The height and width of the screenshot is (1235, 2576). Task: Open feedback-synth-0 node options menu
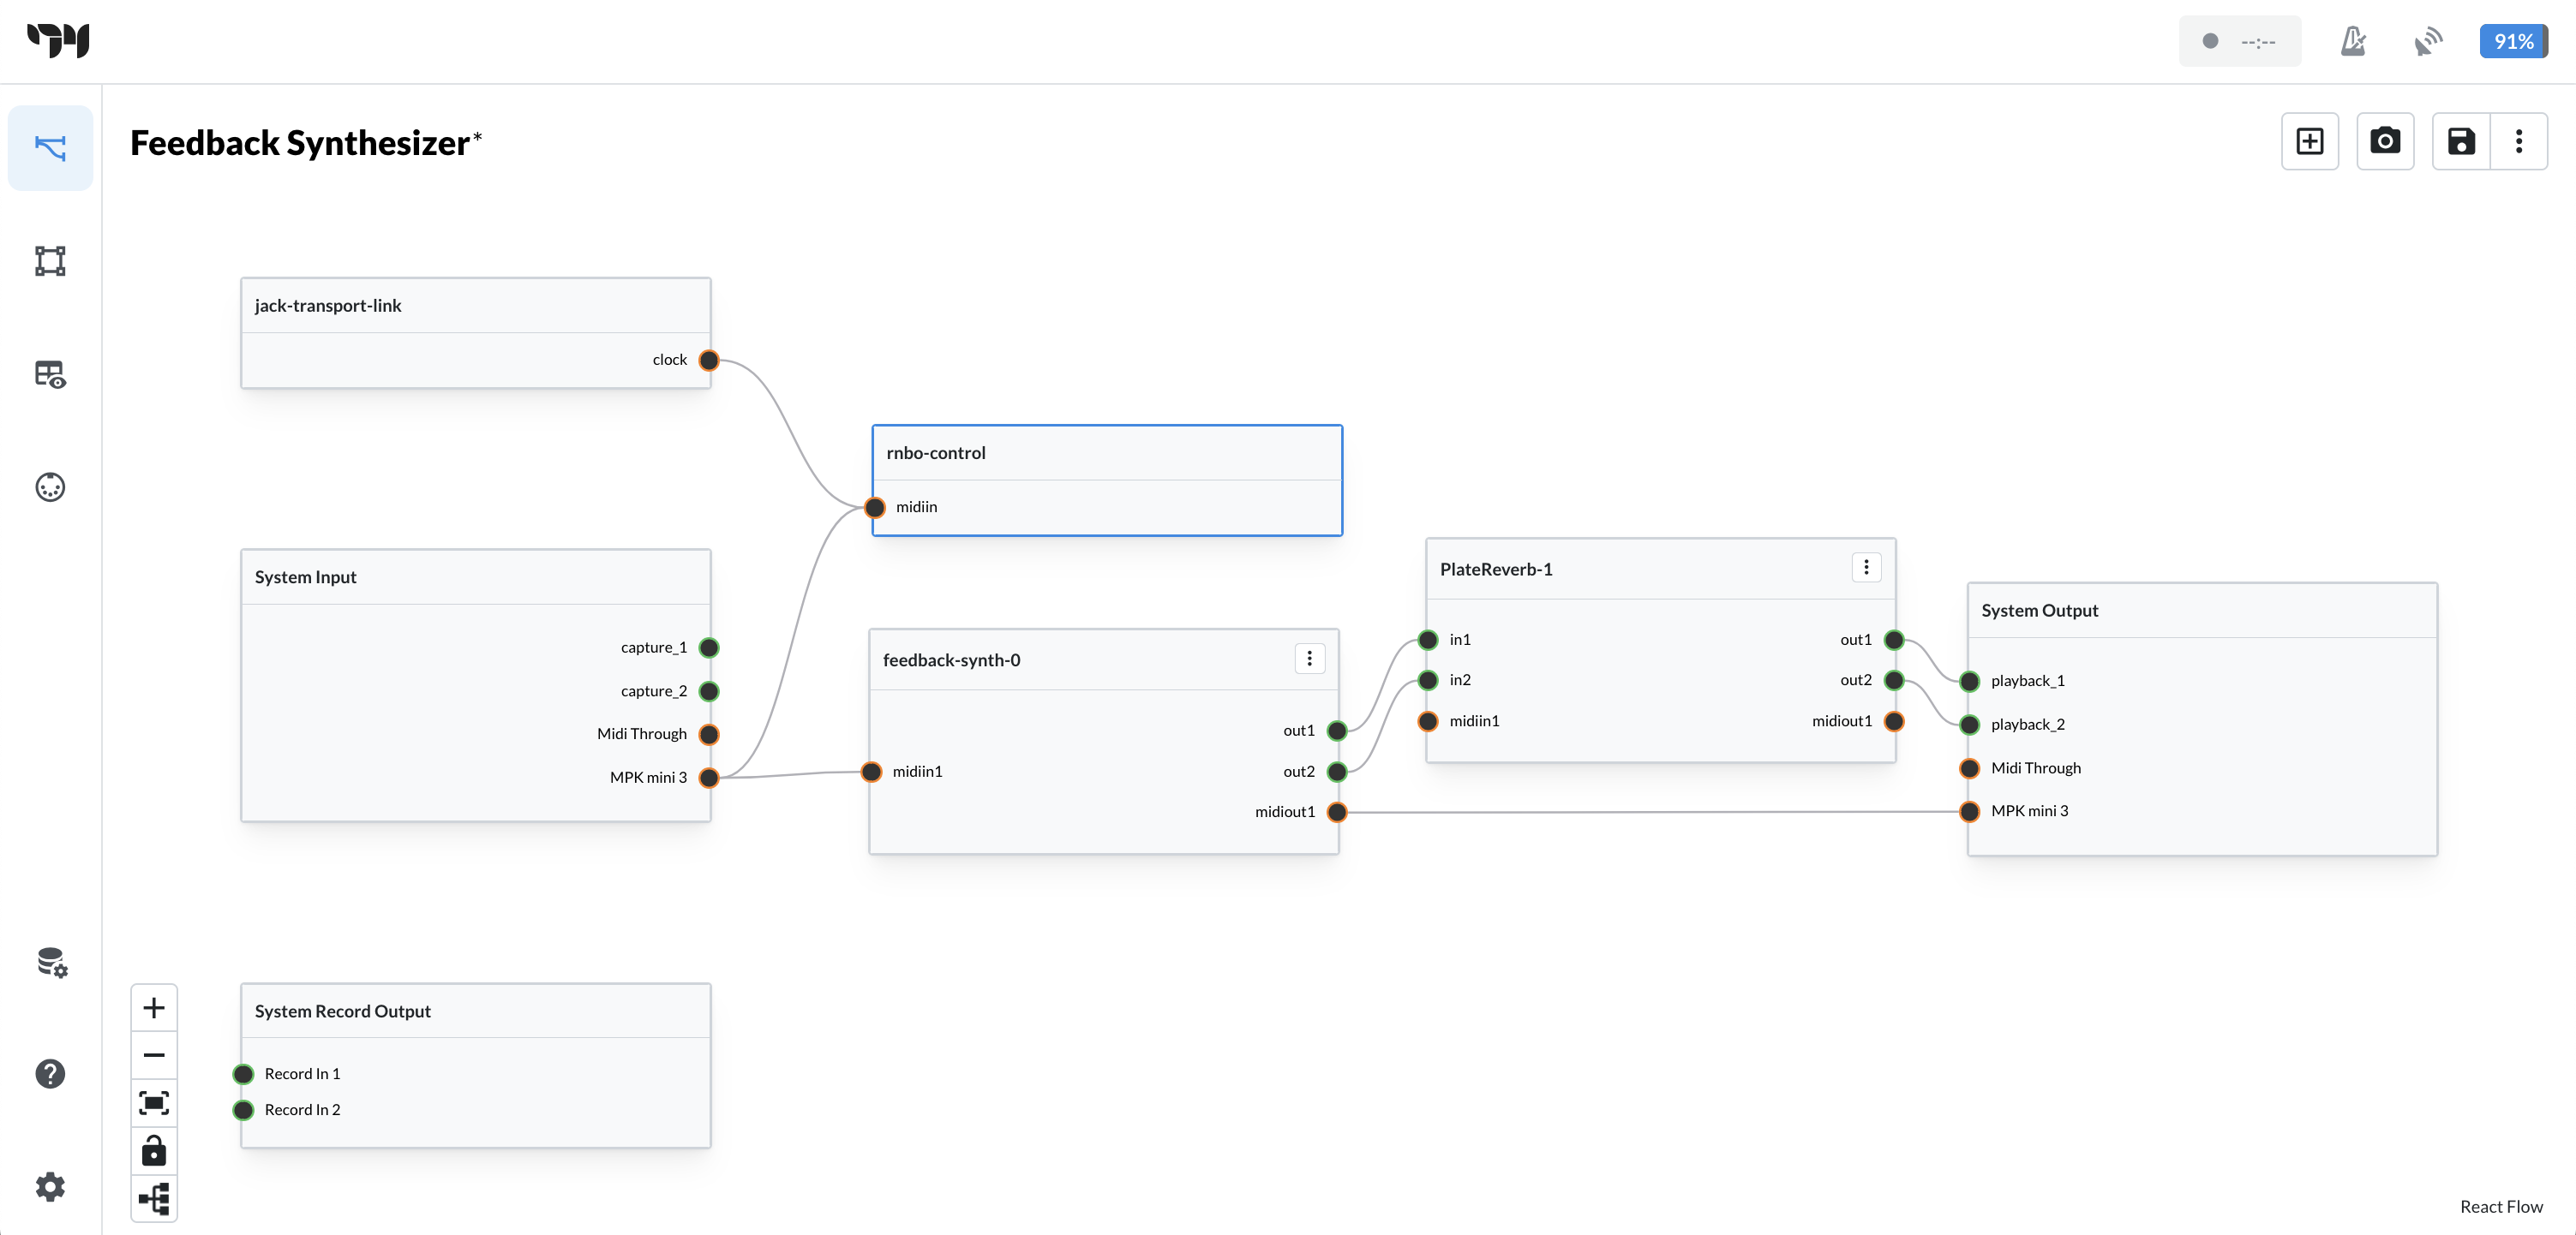(x=1309, y=659)
